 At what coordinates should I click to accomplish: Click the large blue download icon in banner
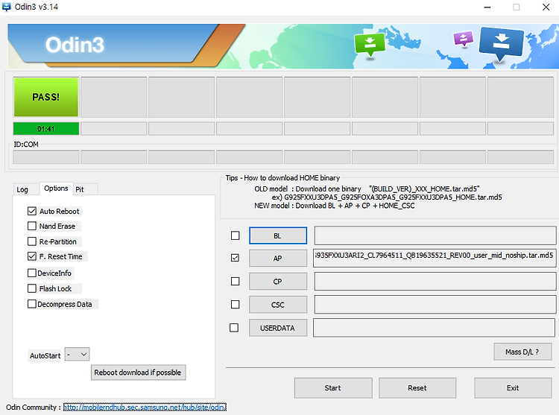(502, 43)
